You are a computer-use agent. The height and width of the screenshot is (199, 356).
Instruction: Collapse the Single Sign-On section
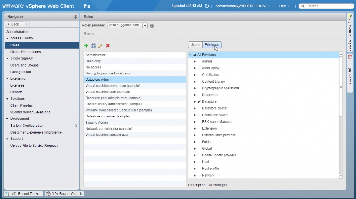tap(8, 58)
